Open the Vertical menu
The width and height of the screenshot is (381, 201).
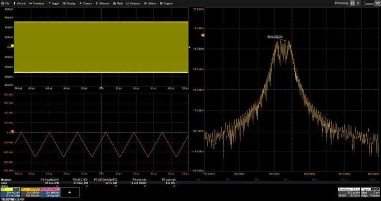(x=19, y=3)
